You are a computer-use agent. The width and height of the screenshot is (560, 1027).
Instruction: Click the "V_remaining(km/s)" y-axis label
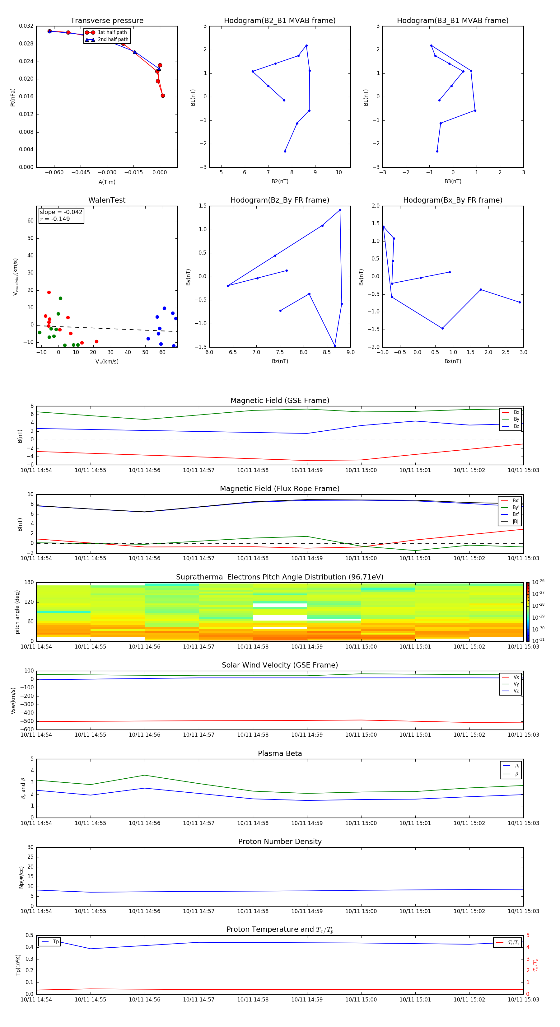15,277
